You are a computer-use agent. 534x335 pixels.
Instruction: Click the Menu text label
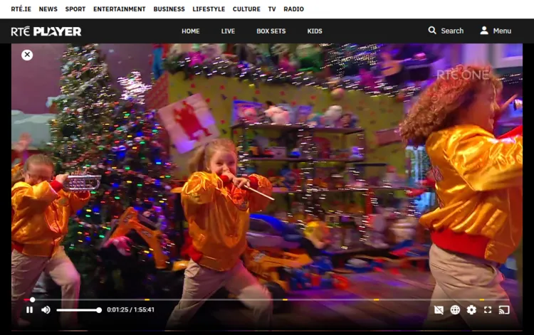point(502,31)
